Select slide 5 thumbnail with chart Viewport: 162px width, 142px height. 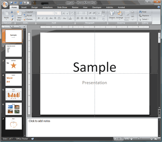pos(14,94)
